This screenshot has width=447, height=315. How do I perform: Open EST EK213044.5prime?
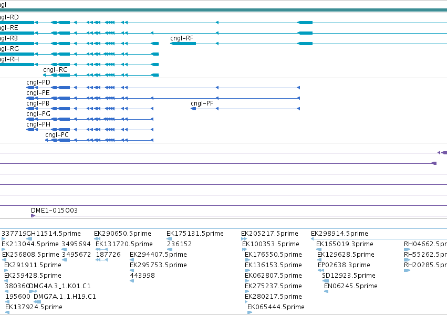coord(30,244)
